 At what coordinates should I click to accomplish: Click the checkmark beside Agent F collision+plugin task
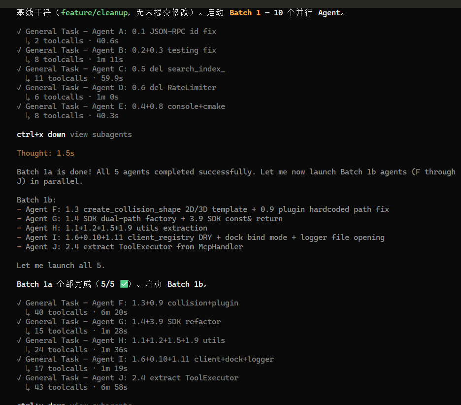(19, 303)
